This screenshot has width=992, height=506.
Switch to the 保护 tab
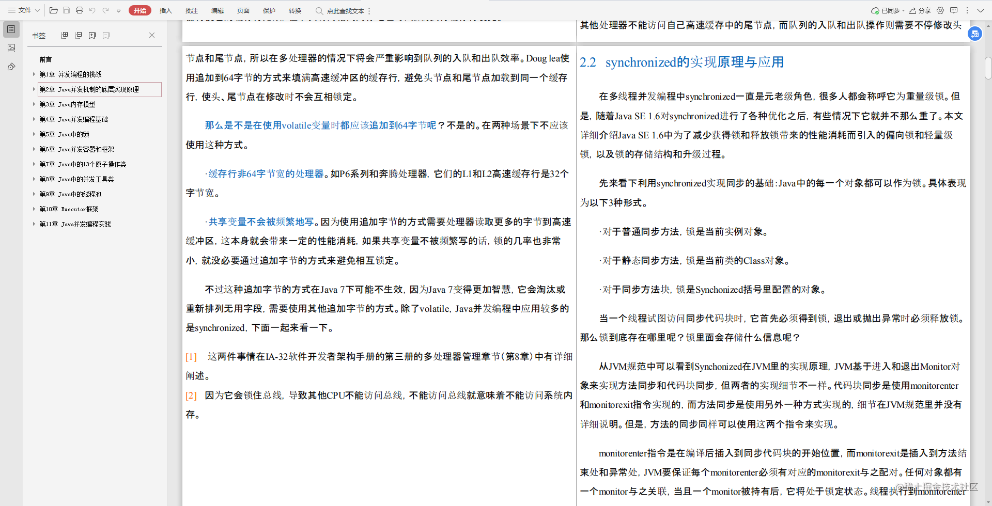pyautogui.click(x=269, y=10)
